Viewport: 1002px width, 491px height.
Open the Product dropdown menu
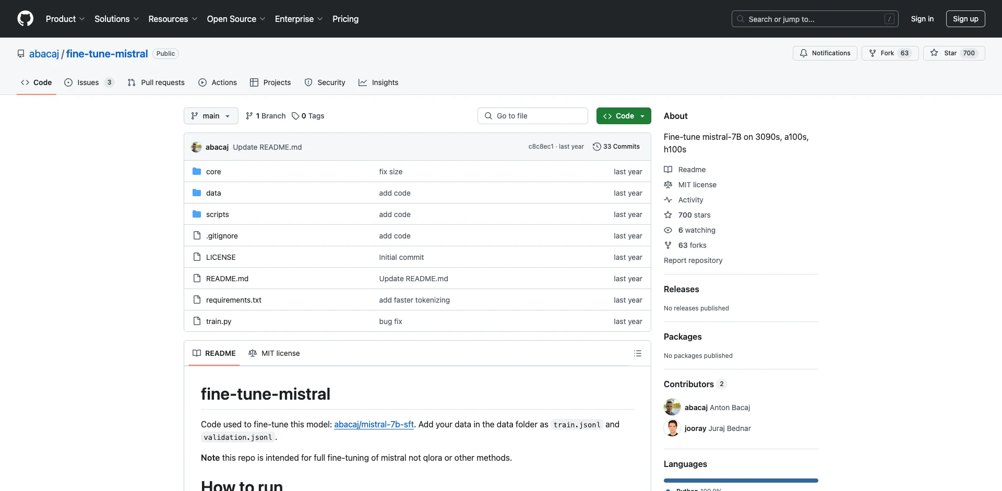pos(65,19)
